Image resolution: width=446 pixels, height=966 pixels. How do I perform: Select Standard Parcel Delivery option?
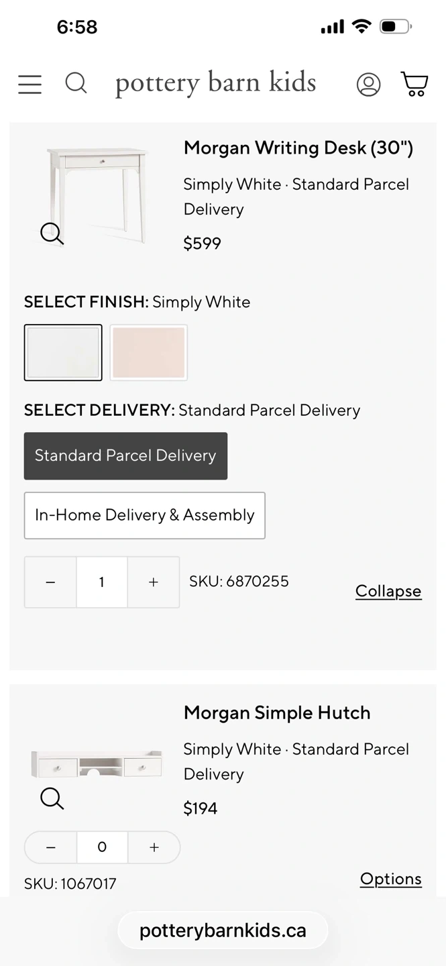125,455
